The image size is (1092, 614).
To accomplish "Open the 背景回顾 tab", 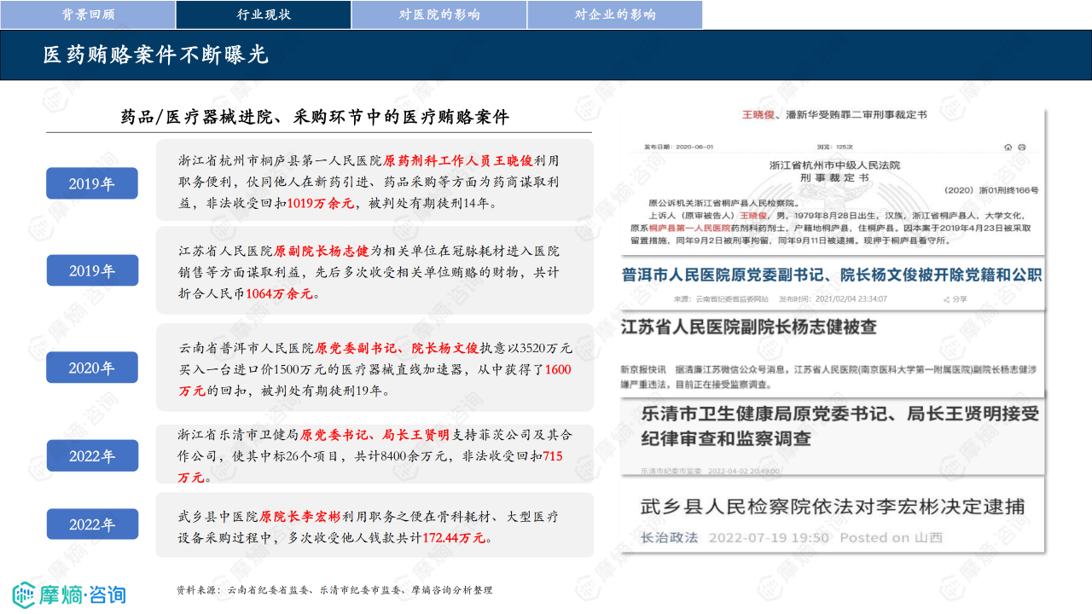I will point(89,14).
